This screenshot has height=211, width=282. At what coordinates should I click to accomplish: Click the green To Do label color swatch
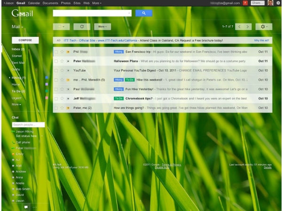point(47,91)
